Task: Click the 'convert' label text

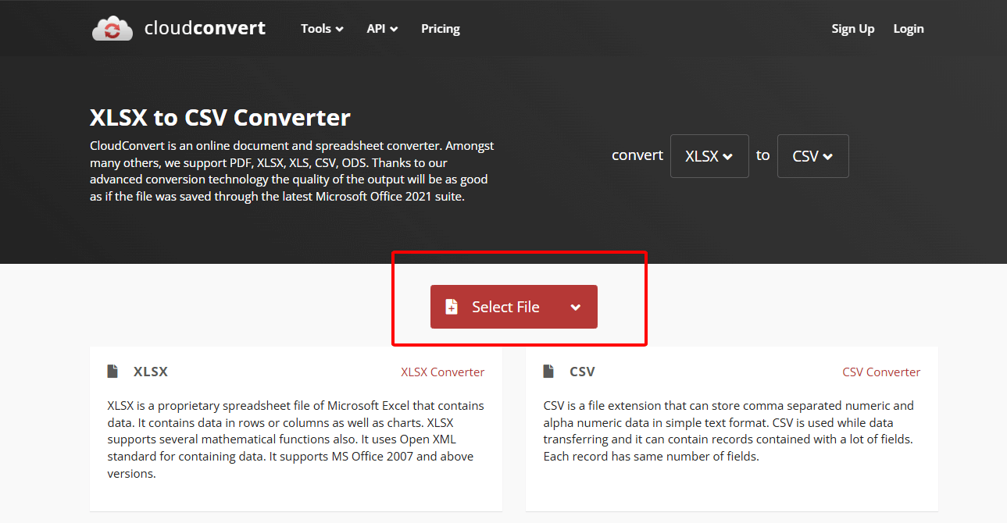Action: pos(637,155)
